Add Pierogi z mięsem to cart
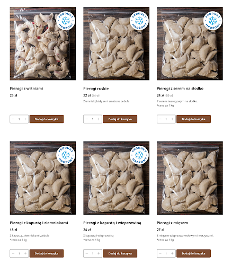Screen dimensions: 232x265 [193, 253]
